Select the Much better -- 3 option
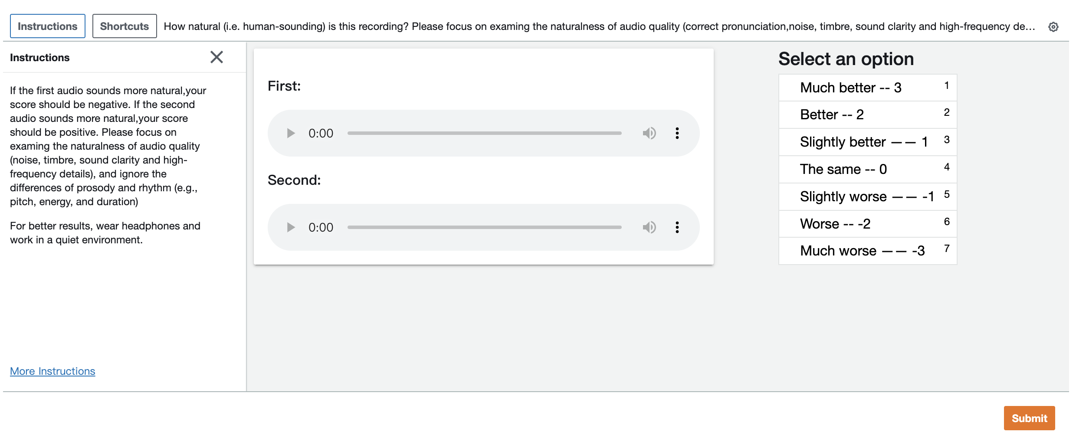 (867, 88)
